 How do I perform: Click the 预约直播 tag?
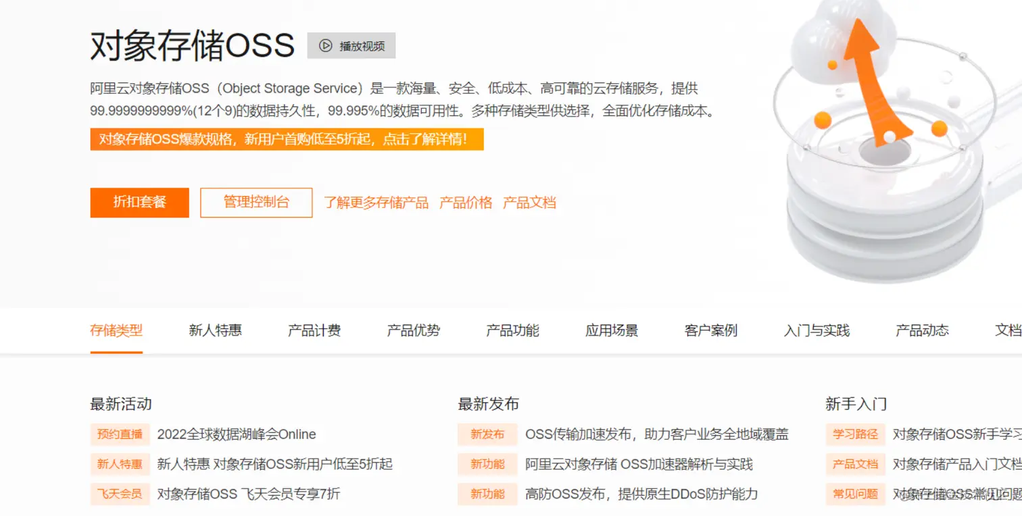click(x=120, y=434)
